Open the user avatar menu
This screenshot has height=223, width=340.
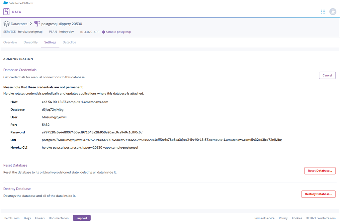(333, 12)
